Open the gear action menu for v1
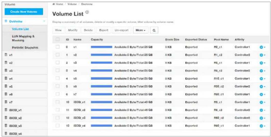This screenshot has width=271, height=137. pos(262,47)
